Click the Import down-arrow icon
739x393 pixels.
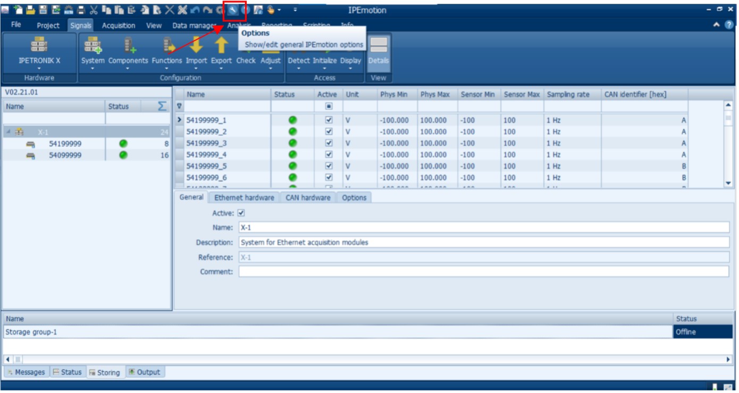pos(196,46)
